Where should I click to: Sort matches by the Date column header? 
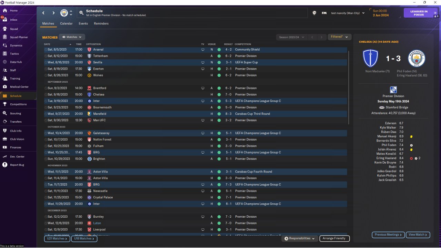(47, 44)
